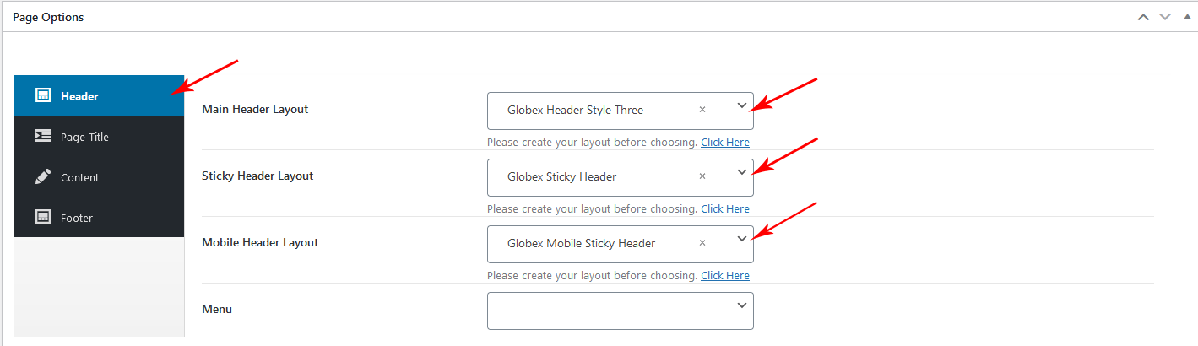1198x346 pixels.
Task: Click the Footer sidebar icon
Action: [43, 217]
